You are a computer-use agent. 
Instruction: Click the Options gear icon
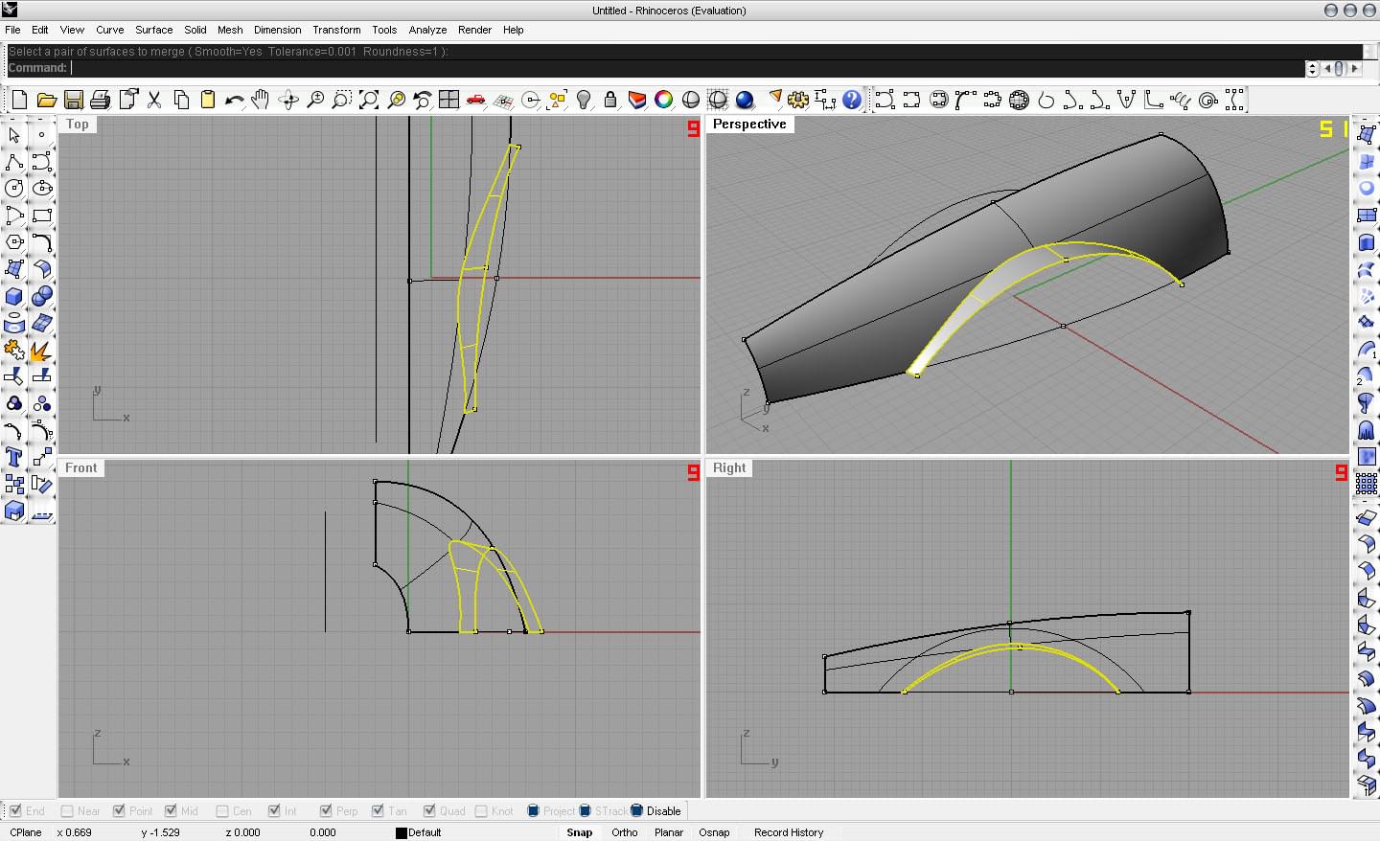point(798,100)
